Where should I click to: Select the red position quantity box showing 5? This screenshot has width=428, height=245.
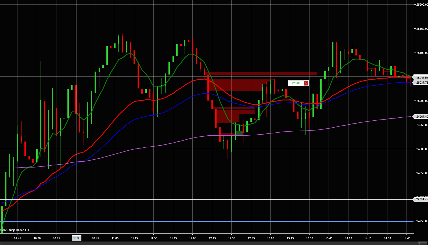tap(306, 83)
